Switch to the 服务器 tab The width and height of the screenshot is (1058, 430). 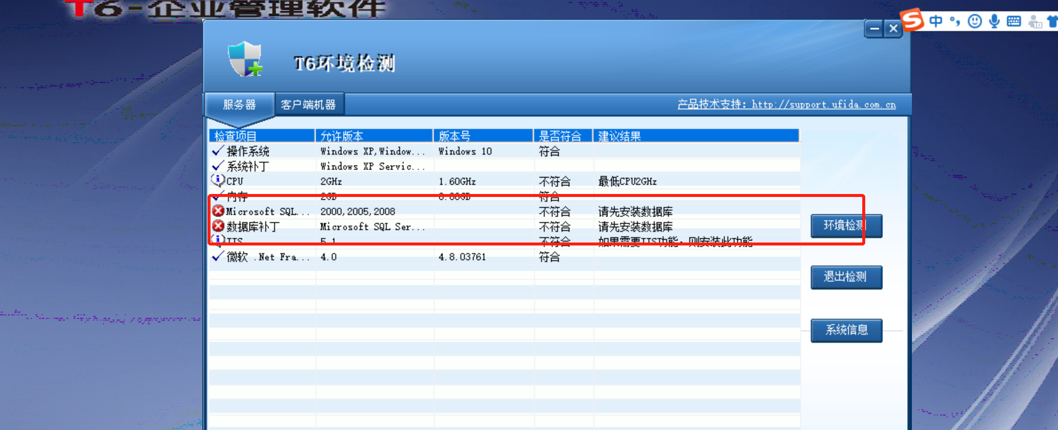tap(240, 105)
